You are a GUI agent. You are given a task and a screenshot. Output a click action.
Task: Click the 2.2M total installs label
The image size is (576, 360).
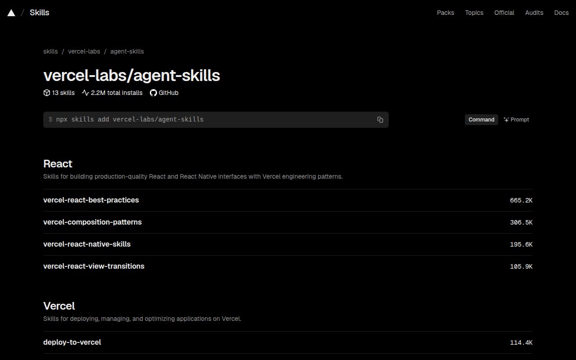pos(117,93)
